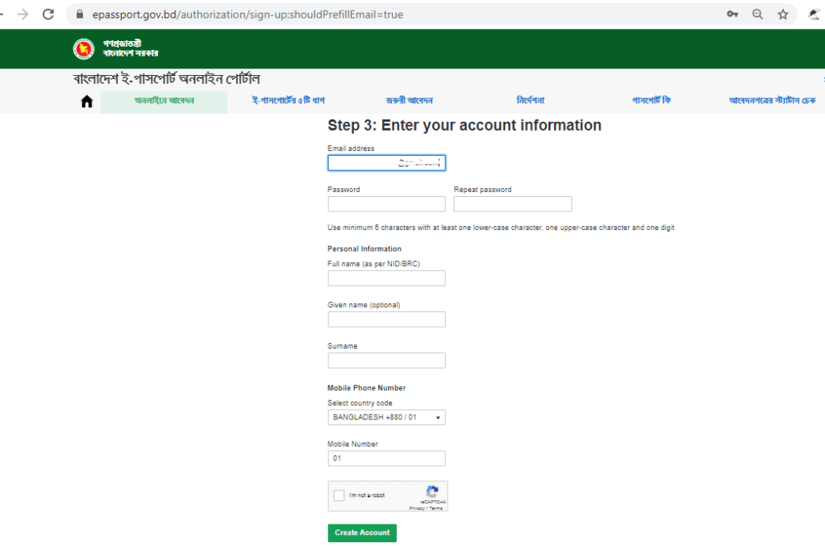Open the saved password key icon

coord(732,15)
